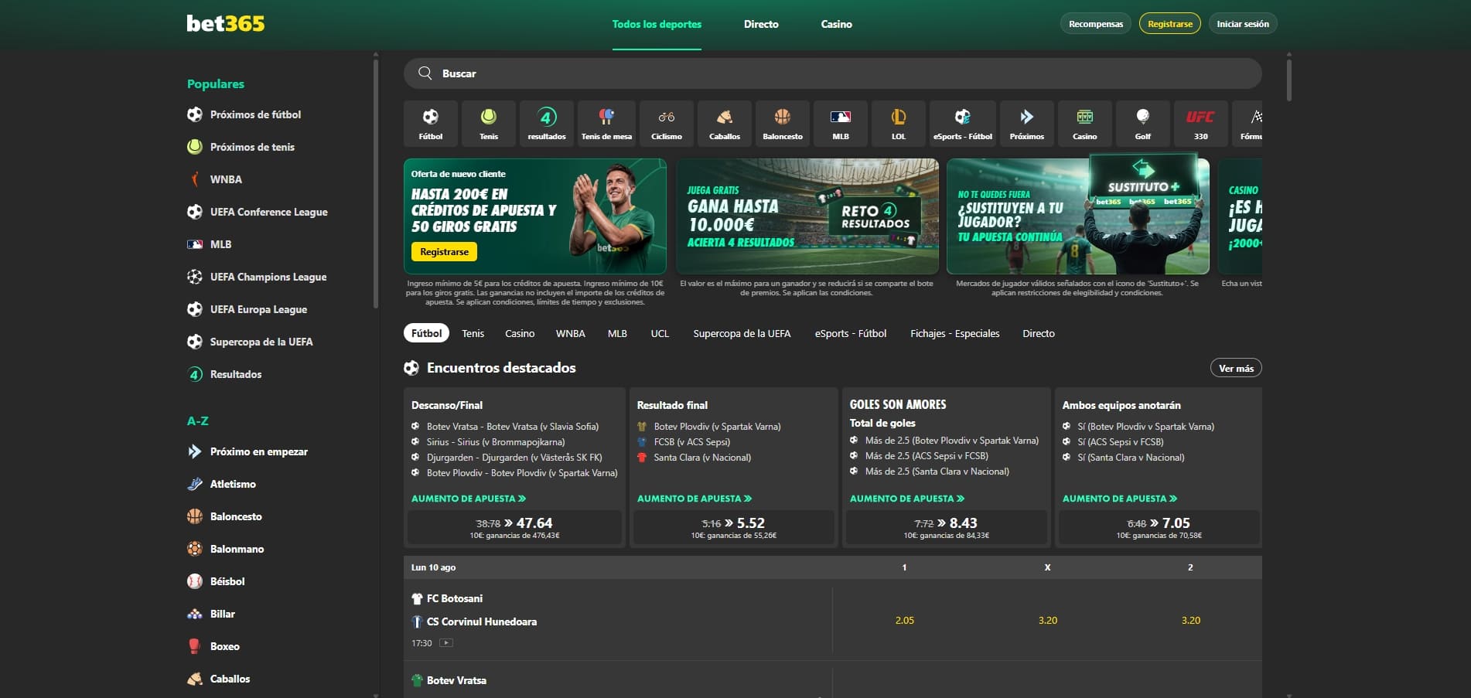This screenshot has height=698, width=1471.
Task: Open the resultados tile with 4 icon
Action: [546, 123]
